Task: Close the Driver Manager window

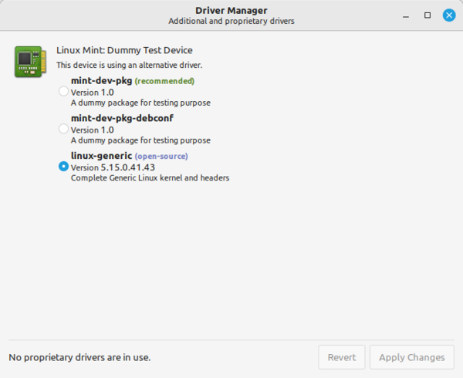Action: click(x=448, y=15)
